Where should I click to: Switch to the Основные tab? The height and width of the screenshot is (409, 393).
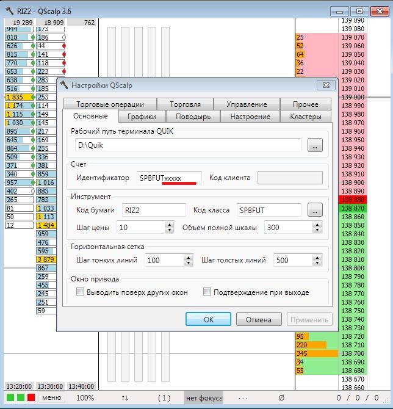click(x=90, y=116)
